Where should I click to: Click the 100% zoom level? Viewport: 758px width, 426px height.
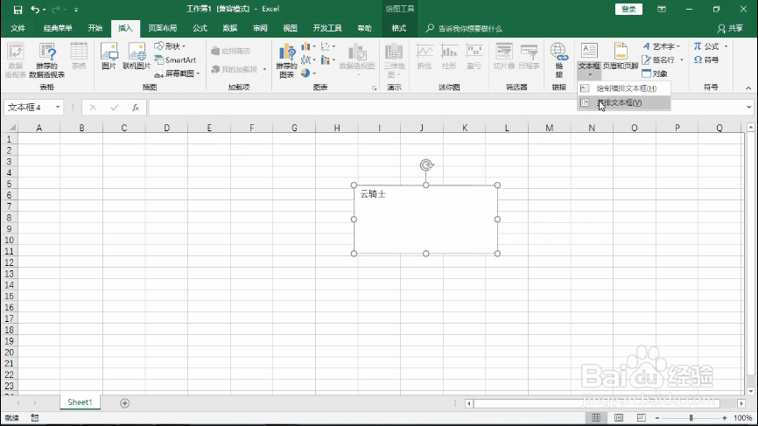[742, 418]
